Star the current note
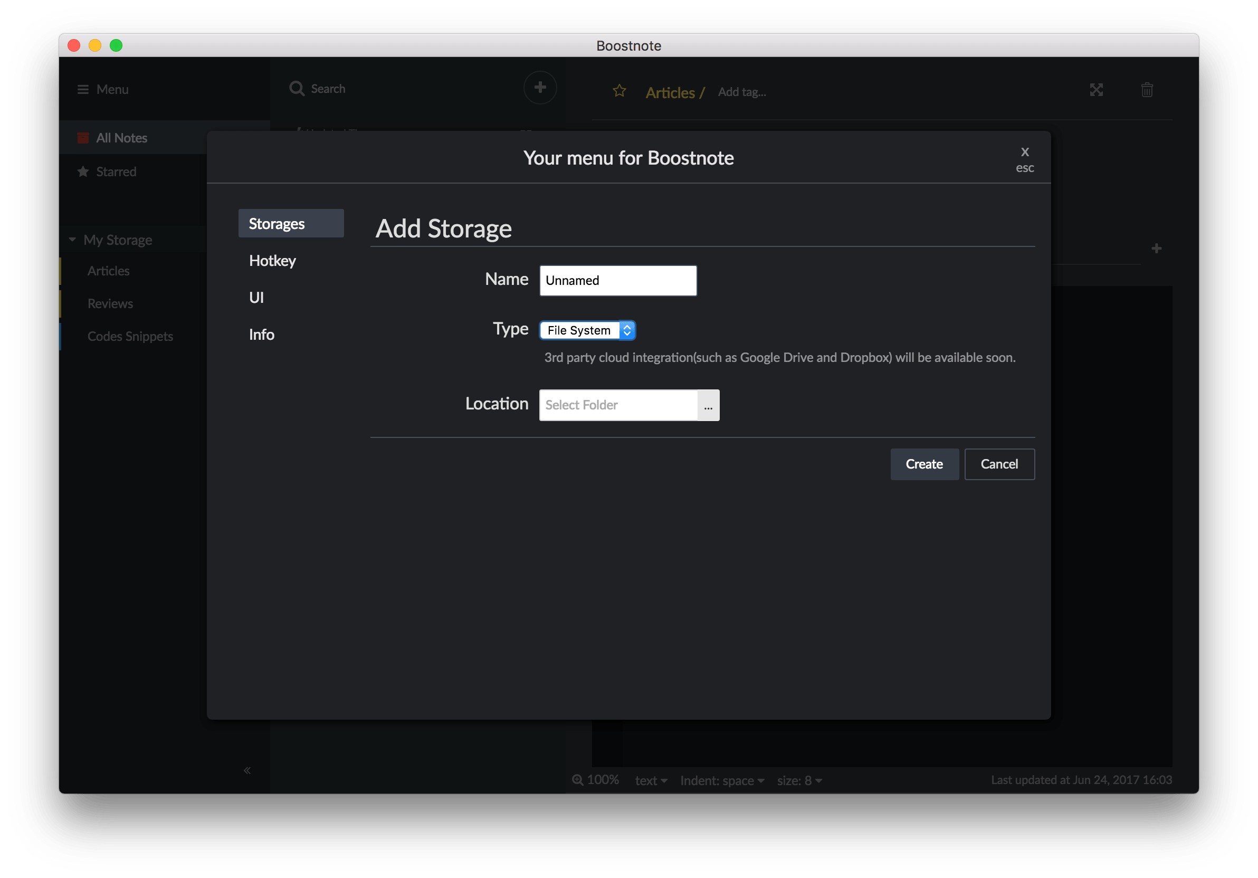The width and height of the screenshot is (1258, 878). [619, 91]
